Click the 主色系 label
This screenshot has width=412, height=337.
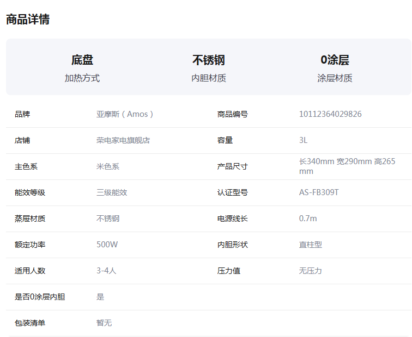point(26,166)
